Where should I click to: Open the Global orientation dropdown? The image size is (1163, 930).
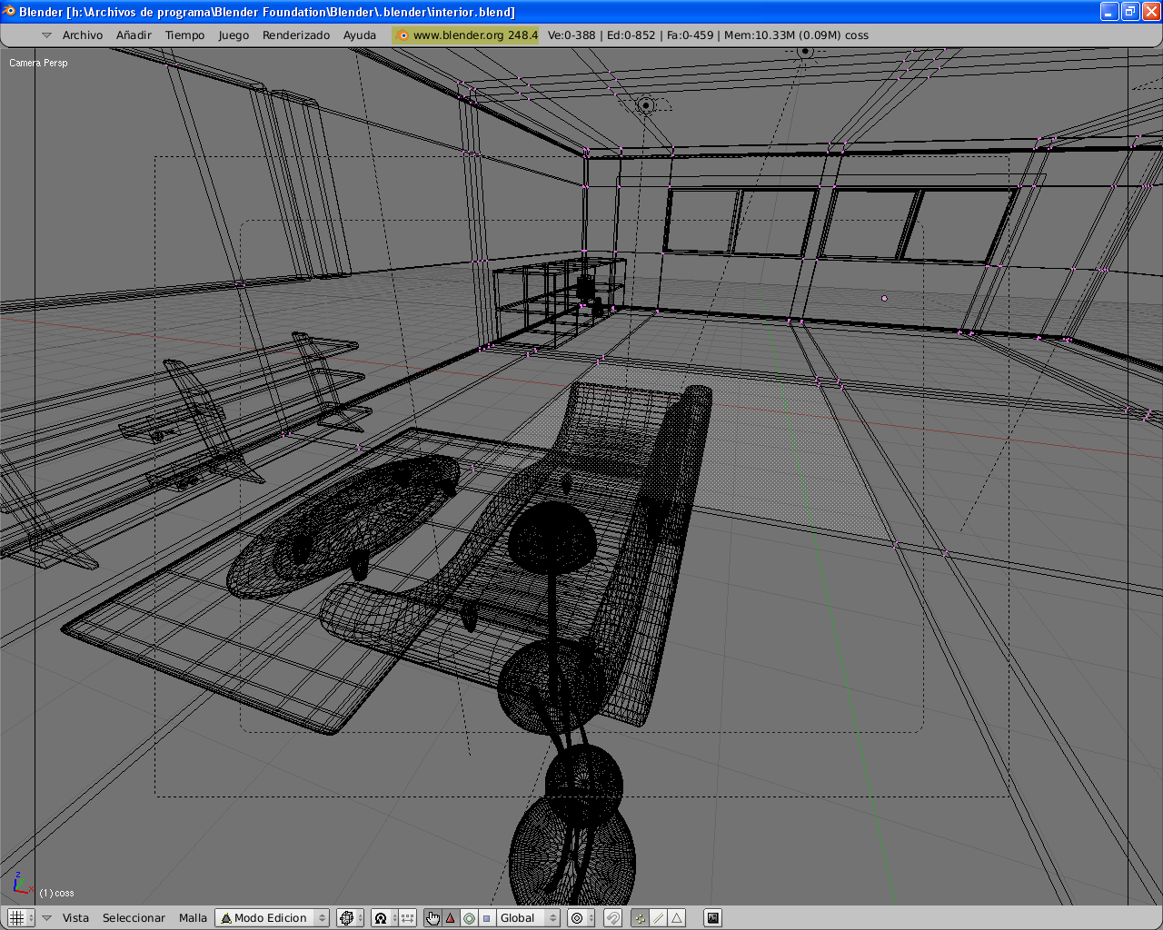529,918
